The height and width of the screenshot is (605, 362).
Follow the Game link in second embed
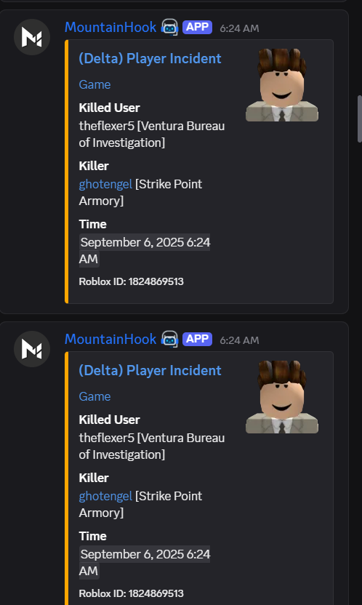click(94, 396)
